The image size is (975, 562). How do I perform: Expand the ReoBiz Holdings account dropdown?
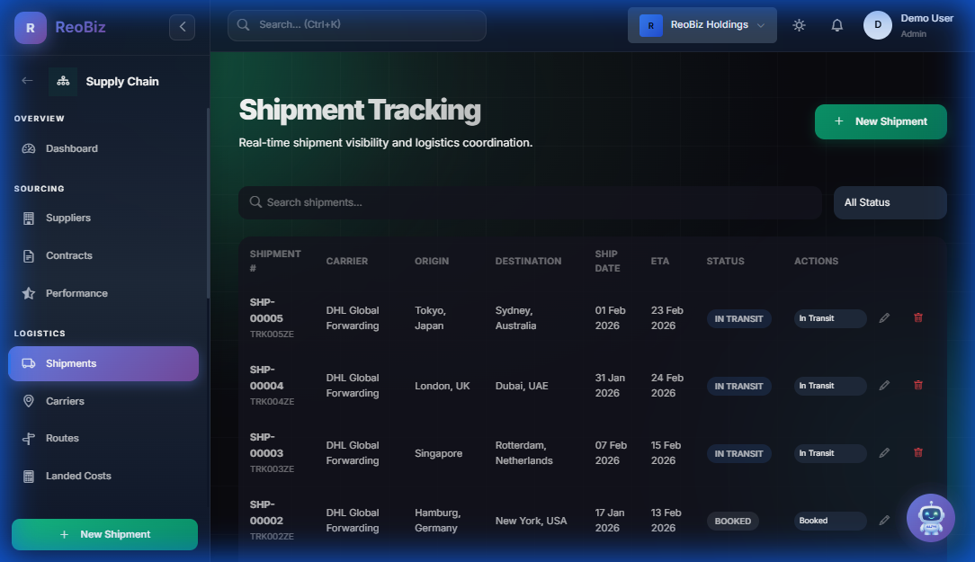(x=702, y=24)
